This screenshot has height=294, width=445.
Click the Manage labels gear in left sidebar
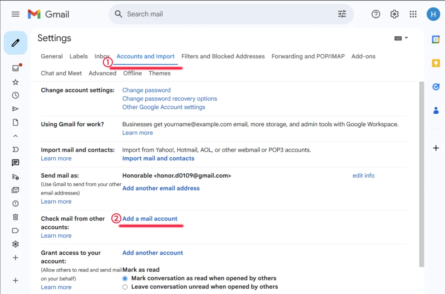click(15, 244)
